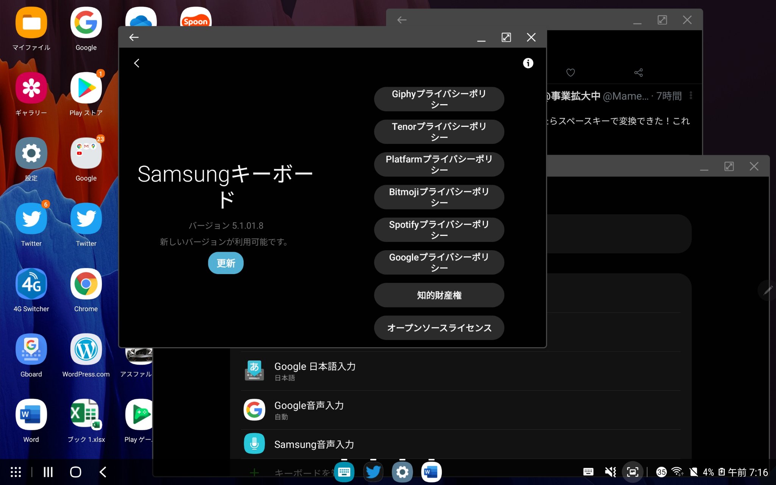Screen dimensions: 776x485
Task: Open Tenorプライバシーポリシー
Action: 439,131
